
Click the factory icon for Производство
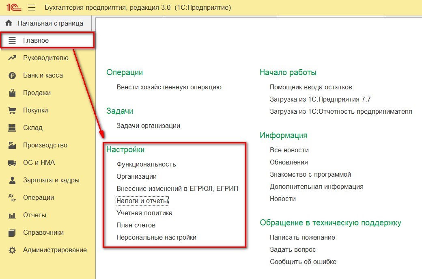tap(12, 145)
